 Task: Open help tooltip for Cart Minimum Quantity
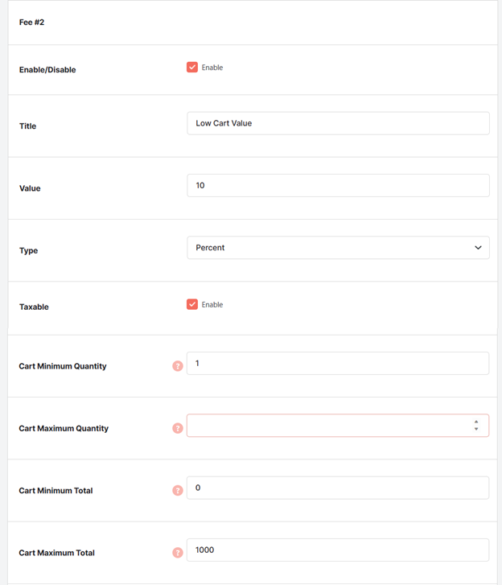pos(178,366)
